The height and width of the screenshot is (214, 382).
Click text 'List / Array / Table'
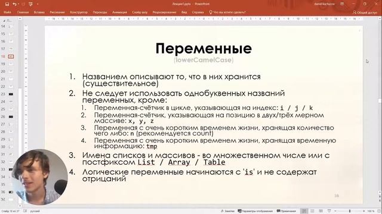(181, 162)
